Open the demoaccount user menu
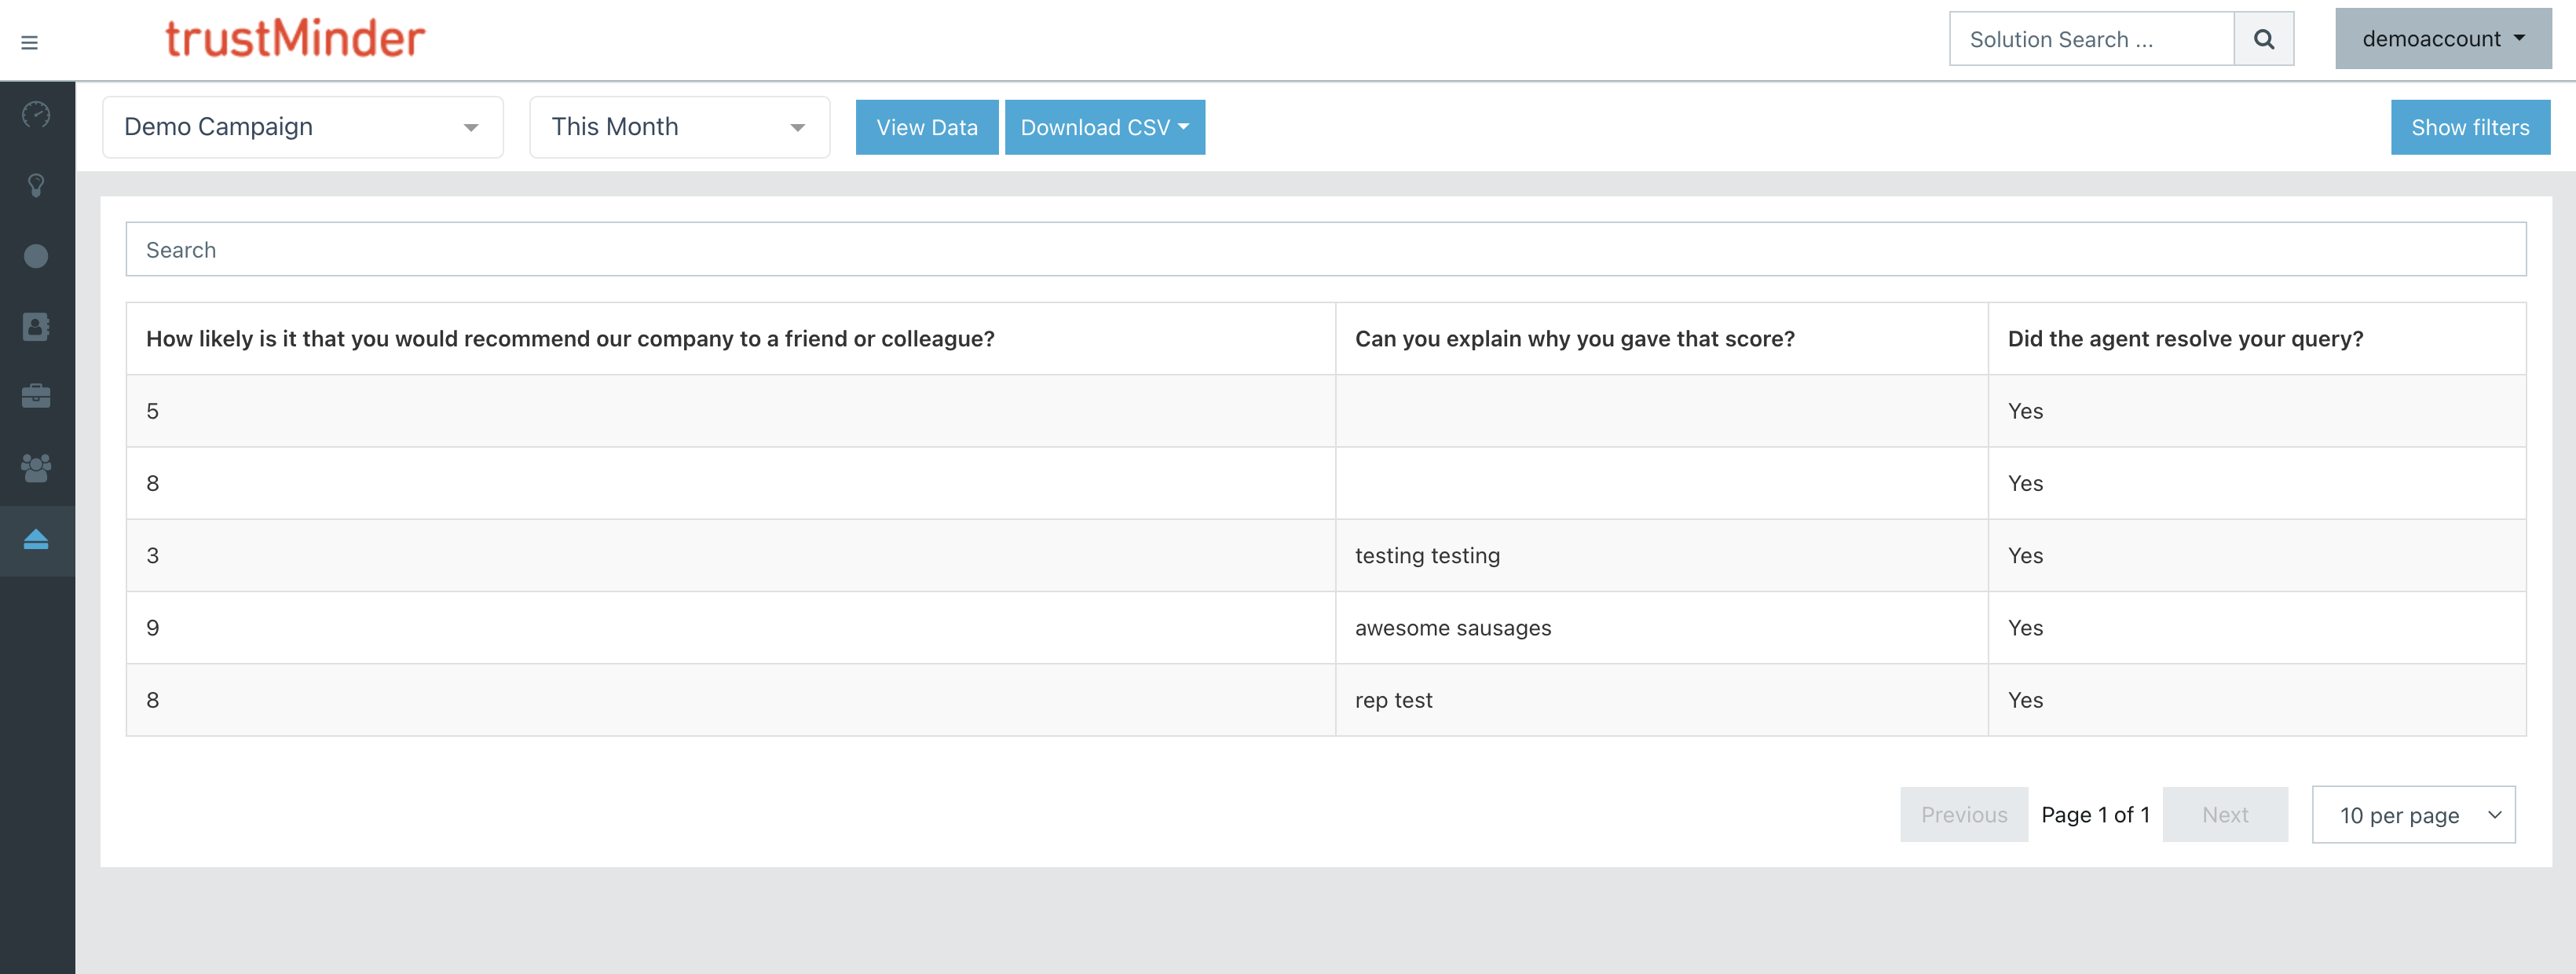This screenshot has width=2576, height=974. tap(2442, 39)
